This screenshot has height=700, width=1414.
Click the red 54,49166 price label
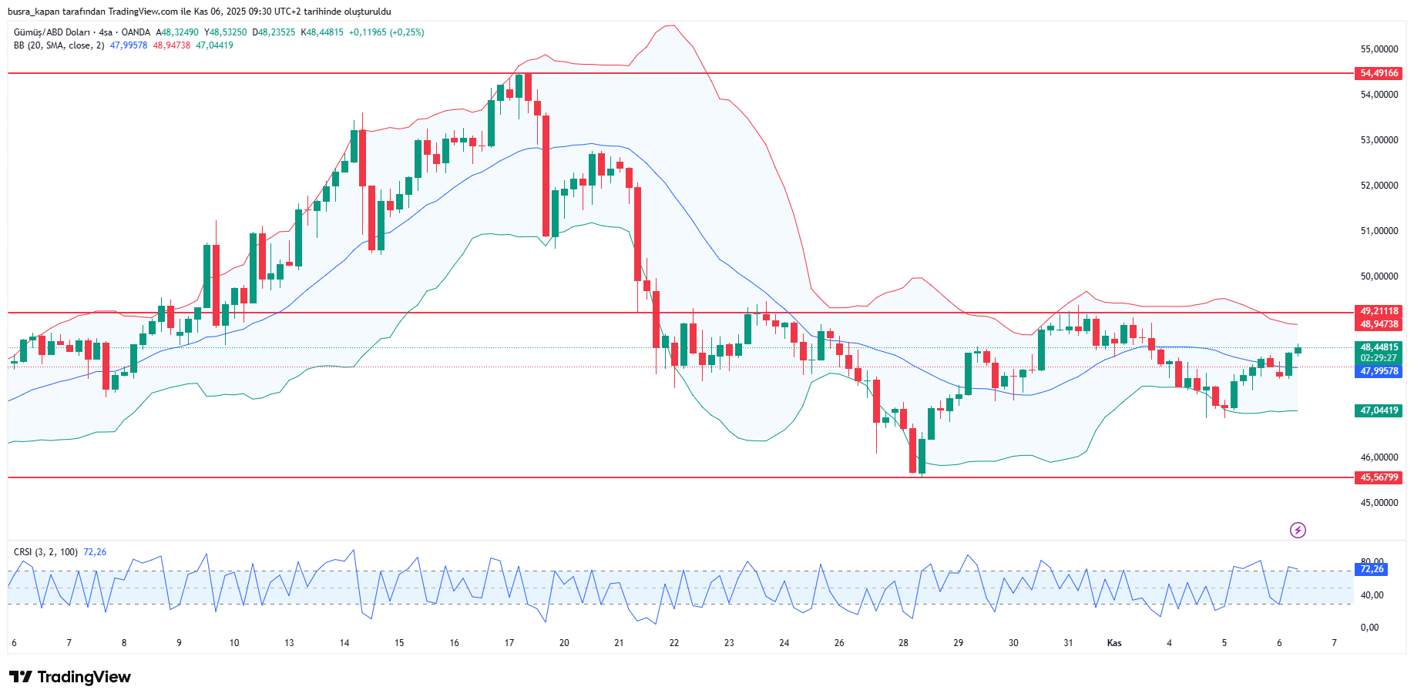(x=1379, y=74)
